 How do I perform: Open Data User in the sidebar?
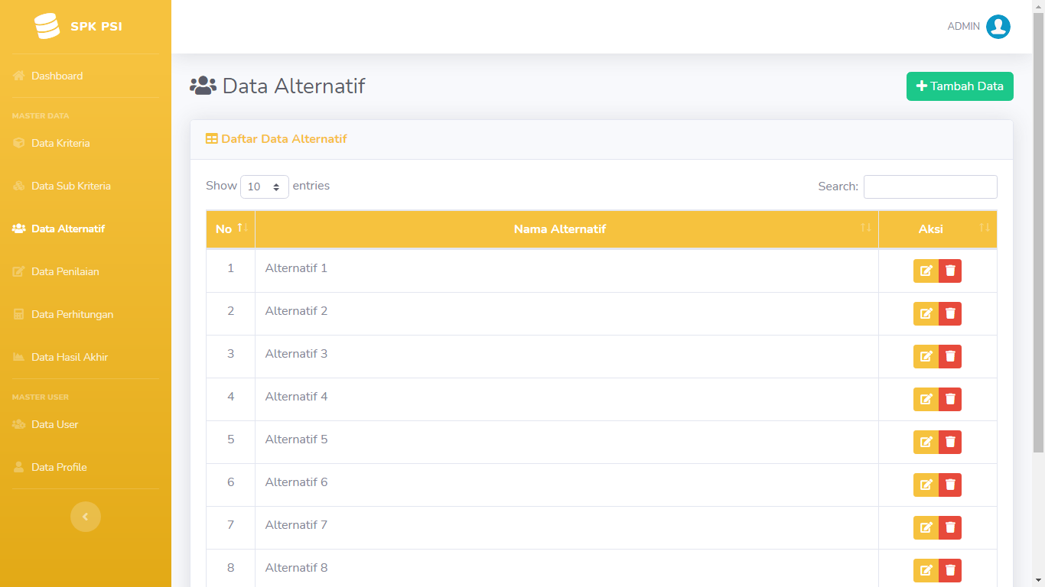coord(86,424)
